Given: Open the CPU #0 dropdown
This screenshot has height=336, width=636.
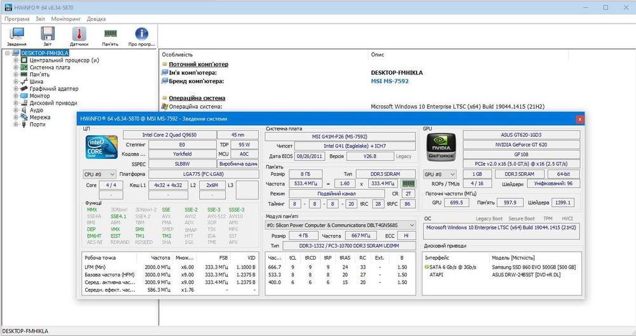Looking at the screenshot, I should point(99,174).
